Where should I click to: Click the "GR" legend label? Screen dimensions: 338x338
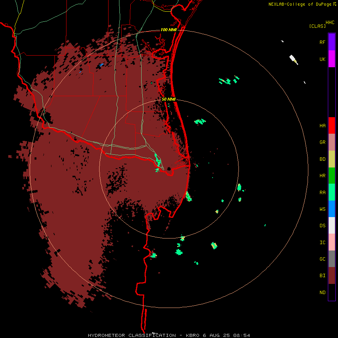click(322, 142)
